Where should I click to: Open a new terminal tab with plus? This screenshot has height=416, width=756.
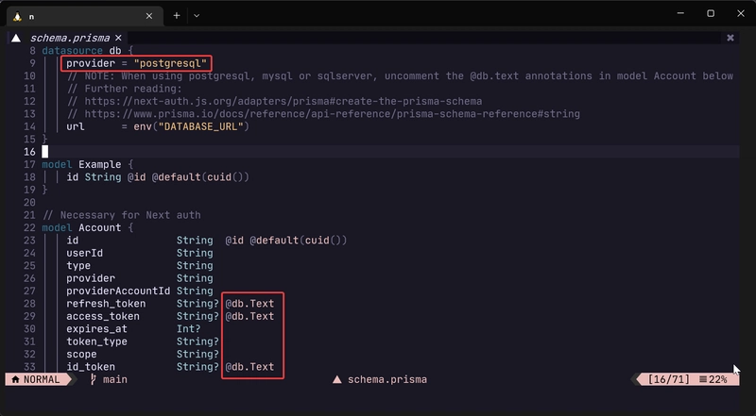177,15
